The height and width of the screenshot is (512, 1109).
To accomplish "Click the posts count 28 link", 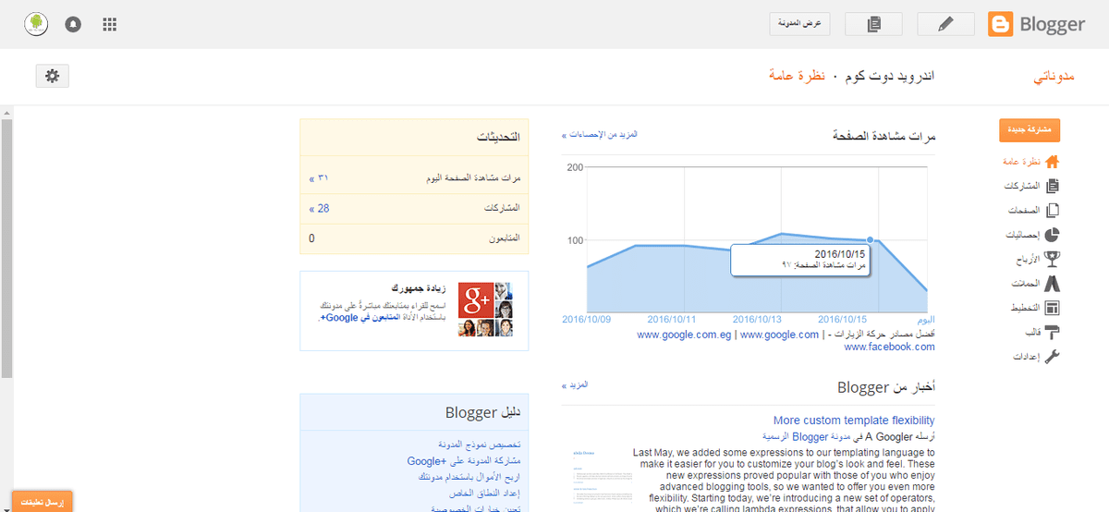I will [x=319, y=209].
